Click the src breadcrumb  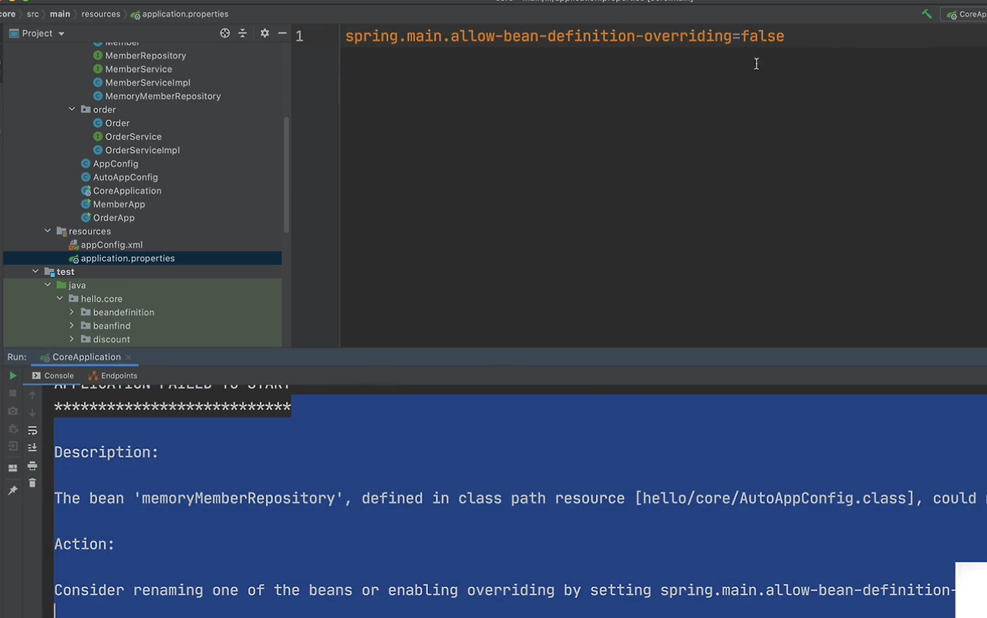(33, 14)
